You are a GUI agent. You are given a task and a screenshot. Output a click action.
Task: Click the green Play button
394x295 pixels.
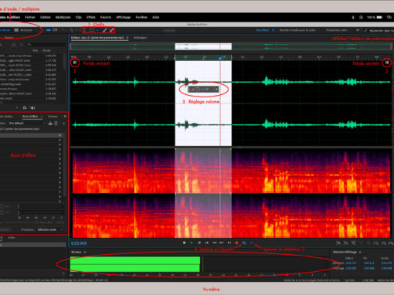tap(192, 242)
